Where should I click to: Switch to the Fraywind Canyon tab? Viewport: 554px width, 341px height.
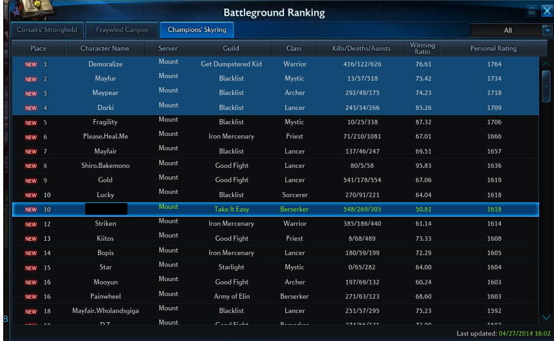(x=122, y=30)
